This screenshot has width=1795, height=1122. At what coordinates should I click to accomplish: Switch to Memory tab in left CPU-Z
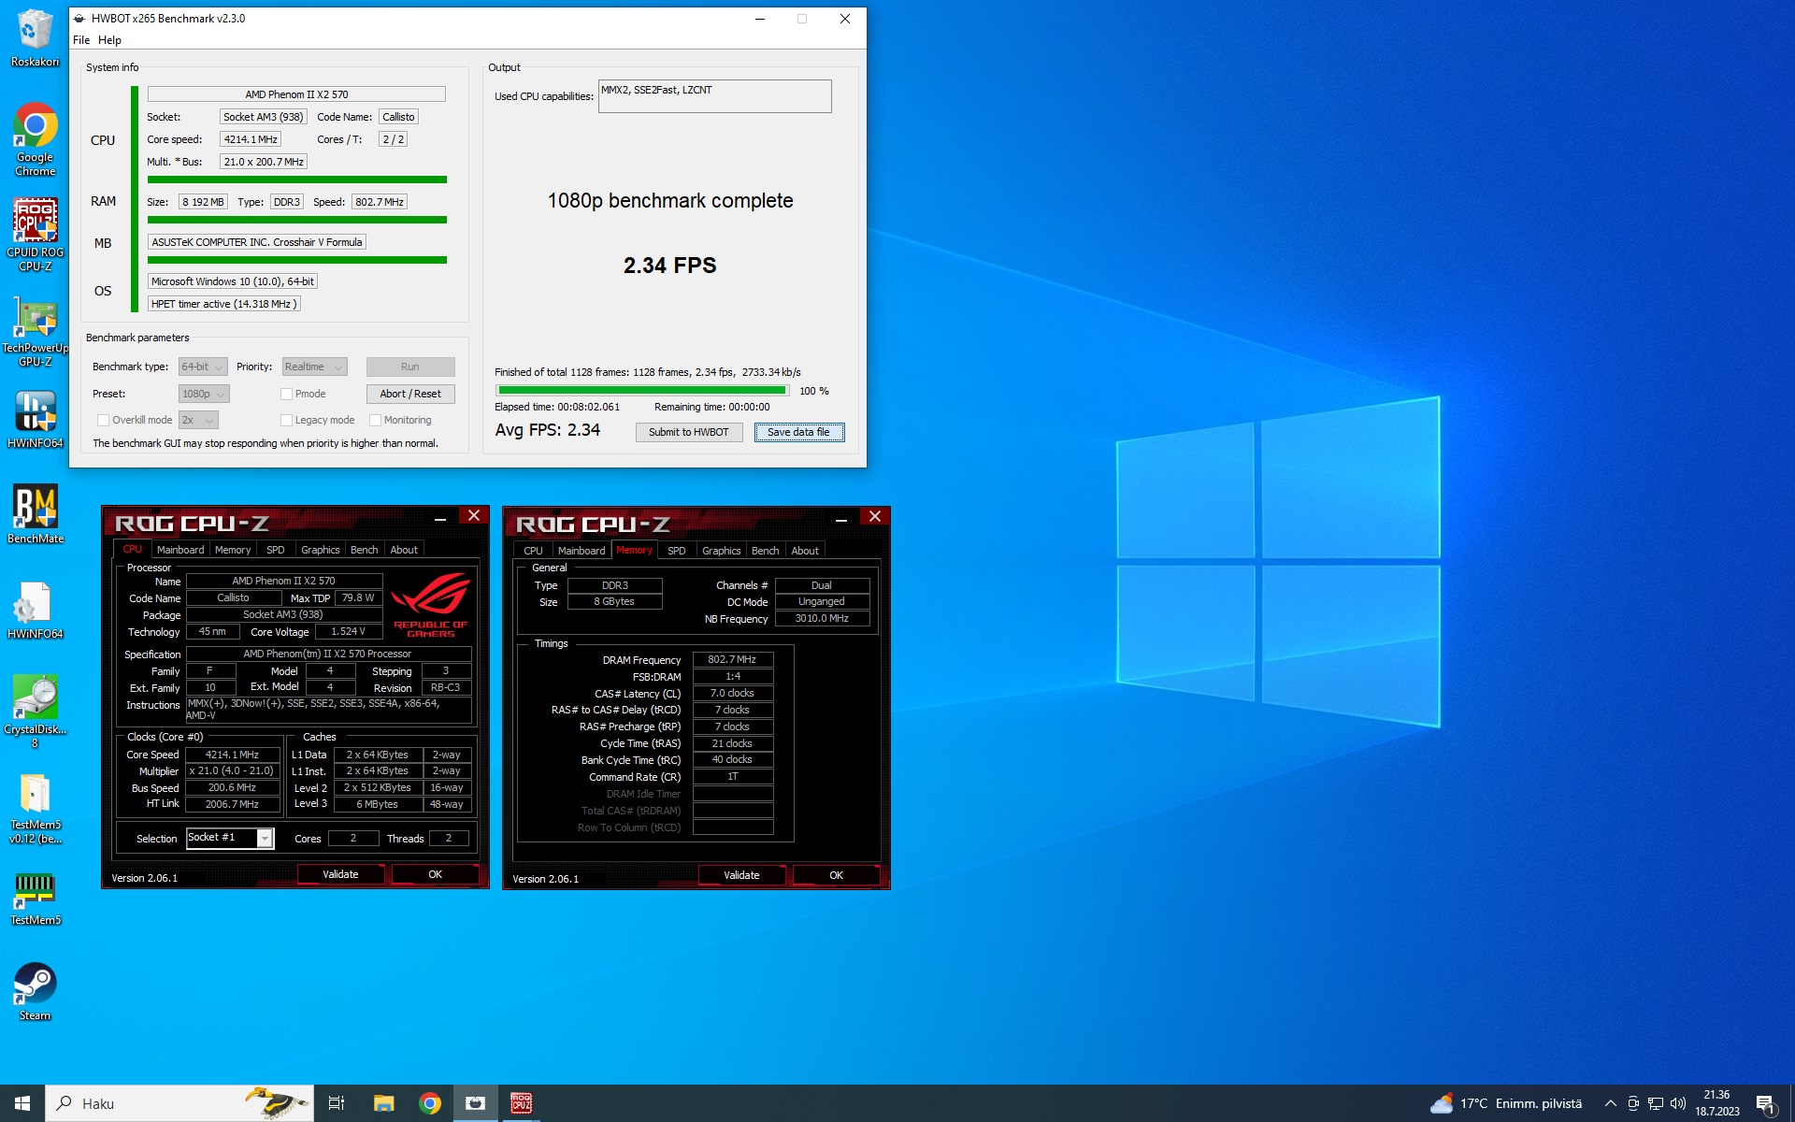233,550
